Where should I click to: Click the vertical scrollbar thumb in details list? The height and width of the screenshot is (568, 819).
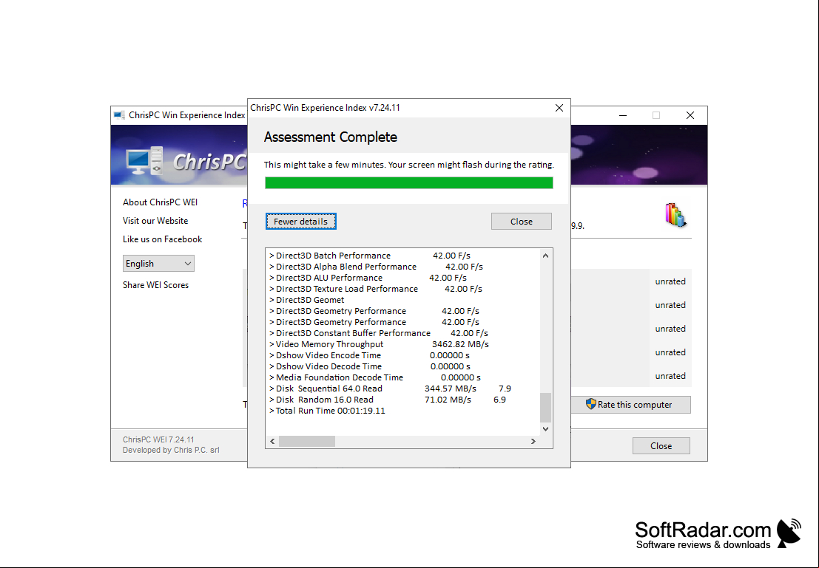(545, 408)
